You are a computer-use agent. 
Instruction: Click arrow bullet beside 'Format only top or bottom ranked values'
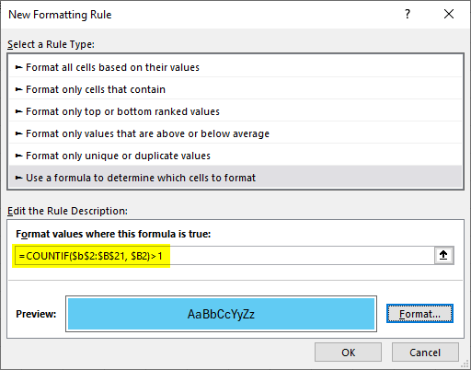pos(18,111)
